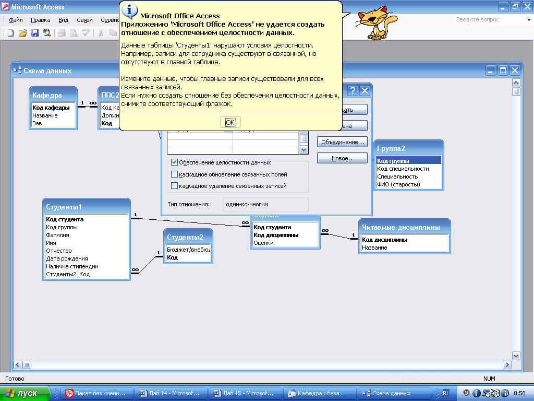The height and width of the screenshot is (401, 534).
Task: Click the Новое.. button
Action: [342, 158]
